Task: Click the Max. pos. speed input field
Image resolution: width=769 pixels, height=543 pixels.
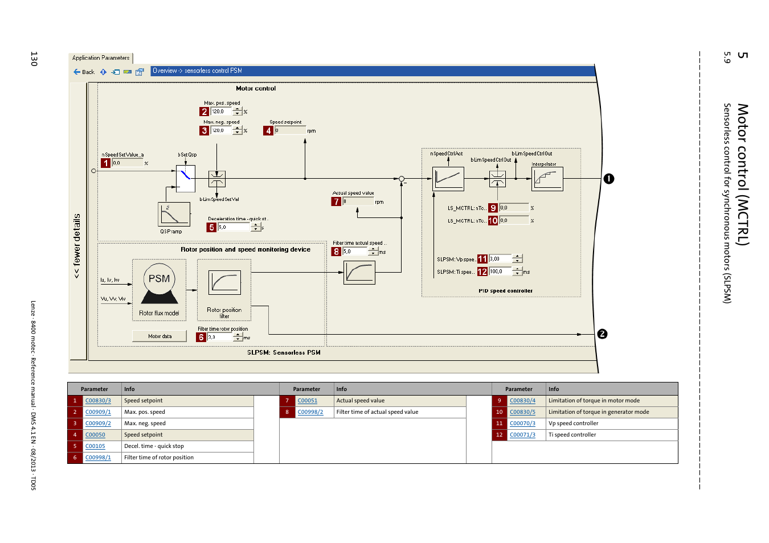Action: [x=222, y=112]
